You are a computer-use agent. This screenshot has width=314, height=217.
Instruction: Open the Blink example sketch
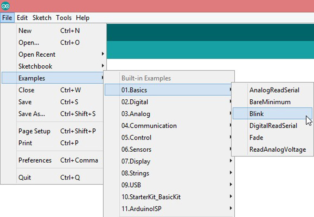[257, 114]
